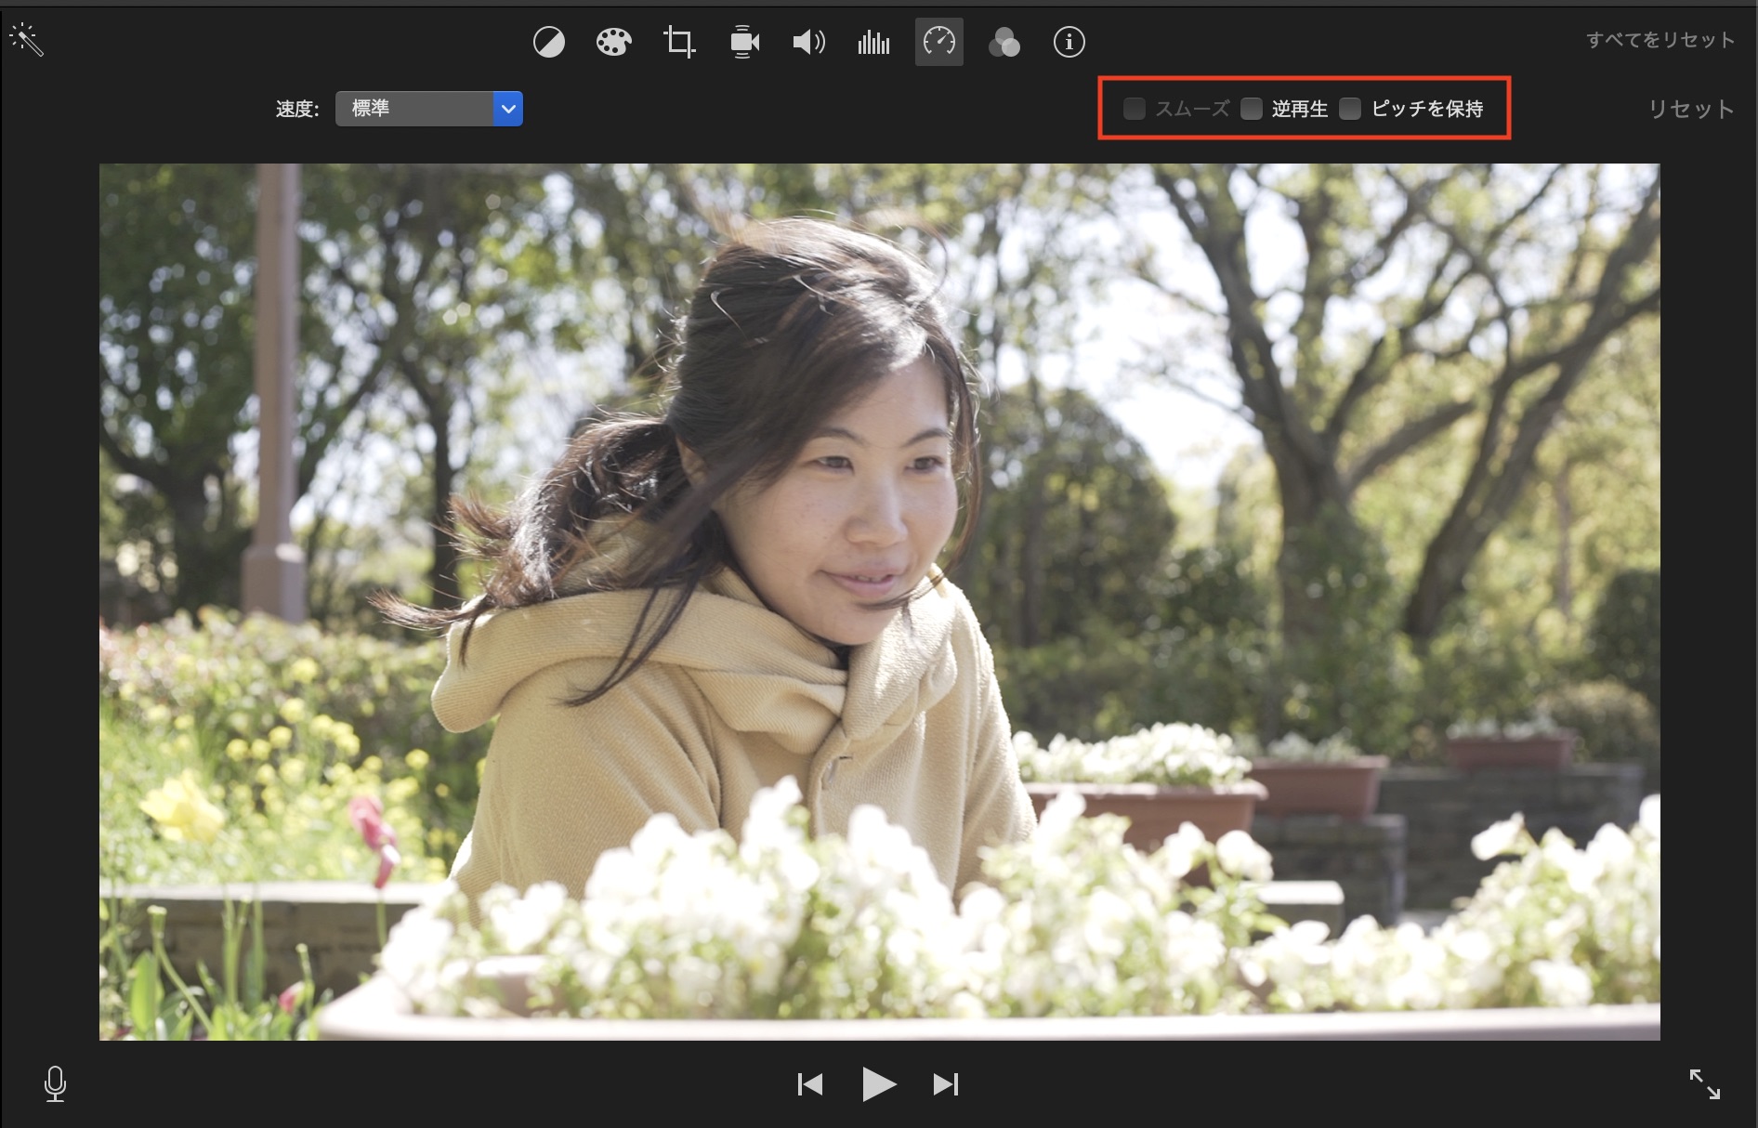The width and height of the screenshot is (1758, 1128).
Task: Click the リセット button
Action: coord(1690,109)
